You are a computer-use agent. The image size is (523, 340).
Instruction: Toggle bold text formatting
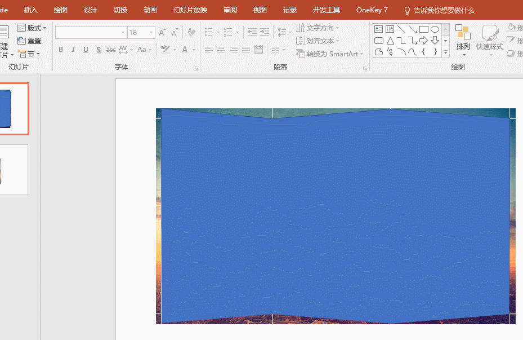pyautogui.click(x=61, y=50)
